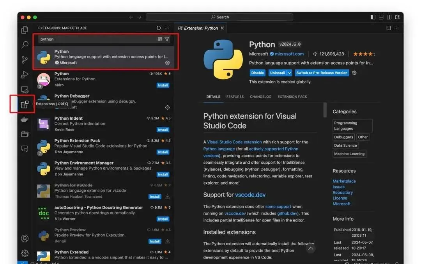The image size is (421, 264).
Task: Refresh the extensions marketplace list
Action: [159, 28]
